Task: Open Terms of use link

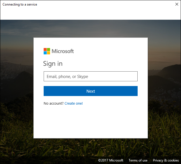Action: click(138, 160)
